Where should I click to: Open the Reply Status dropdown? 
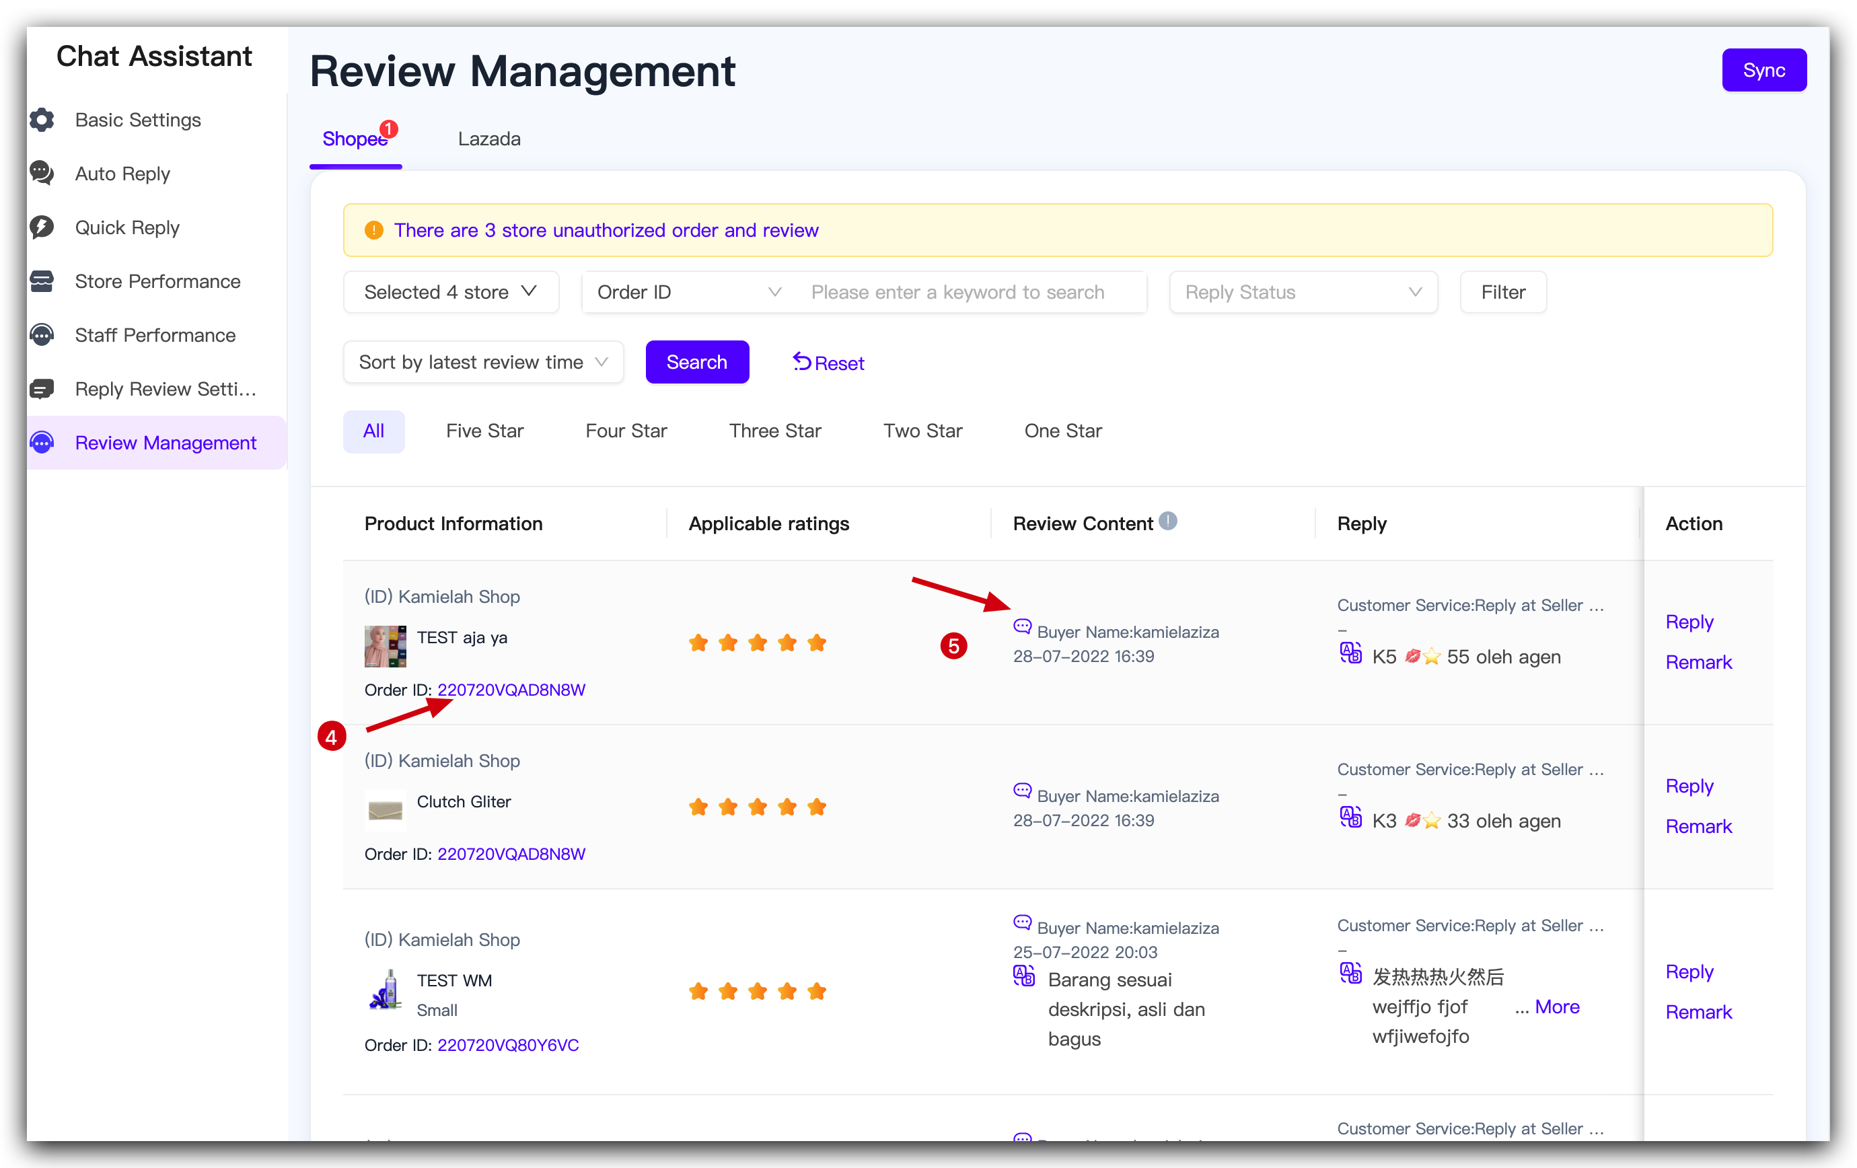(1303, 292)
